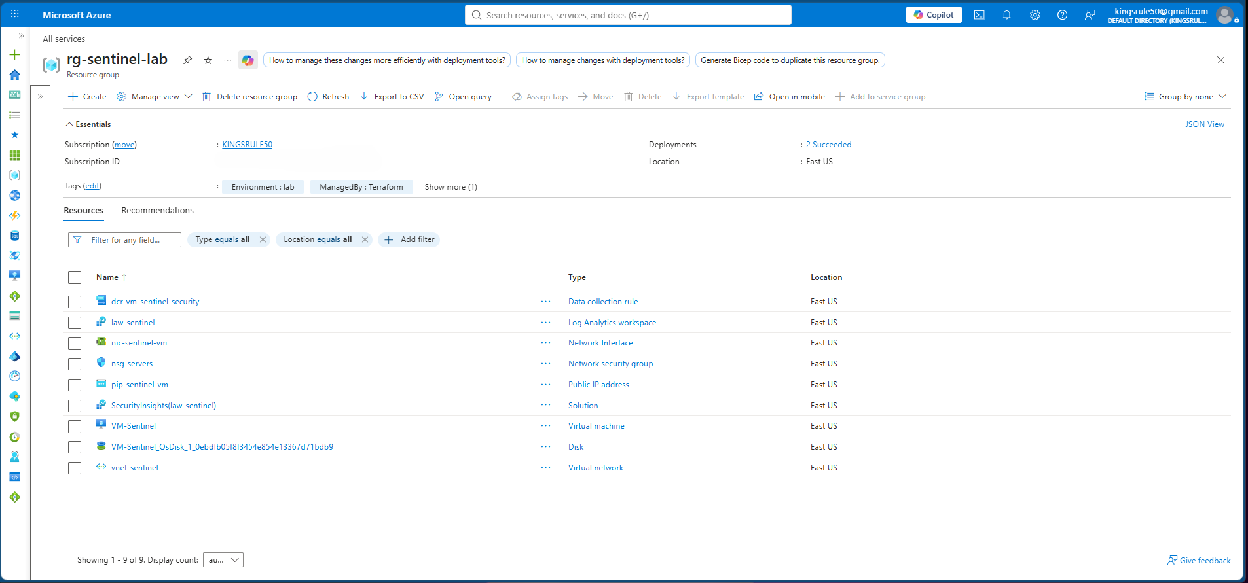Screen dimensions: 1248x583
Task: Expand the left portal sidebar chevrons
Action: pos(21,36)
